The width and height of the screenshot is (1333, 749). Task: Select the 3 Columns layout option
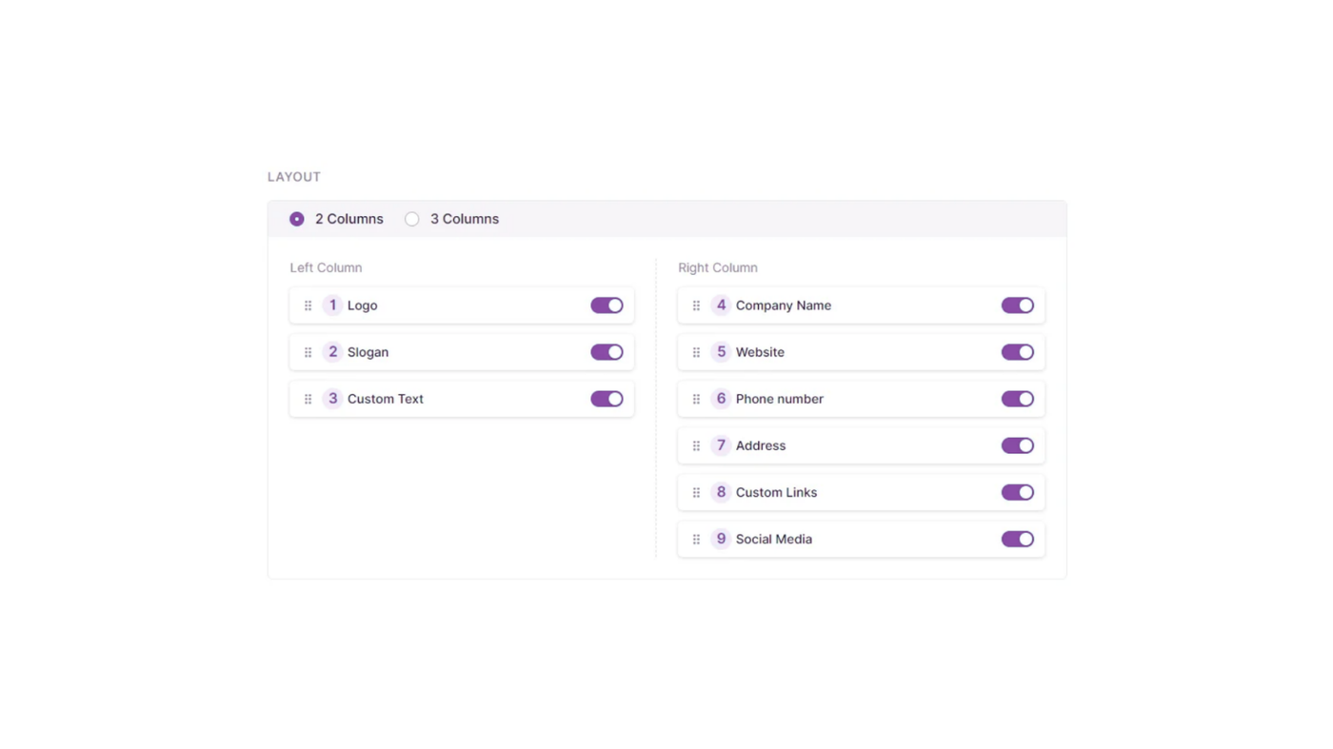point(412,219)
